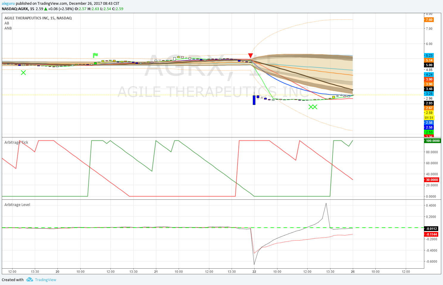Click the NASDAQ:AGRX, 15 symbol header
Viewport: 443px width, 285px height.
(x=18, y=9)
